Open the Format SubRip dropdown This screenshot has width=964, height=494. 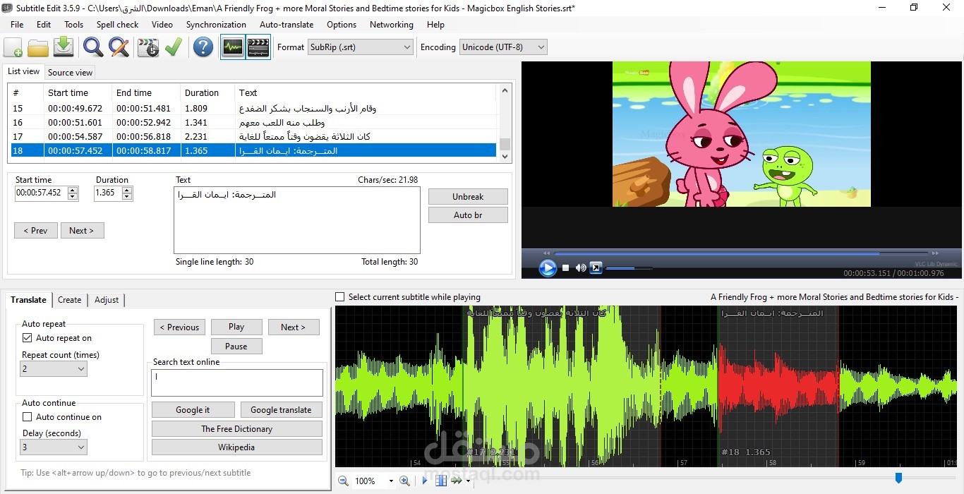tap(360, 47)
